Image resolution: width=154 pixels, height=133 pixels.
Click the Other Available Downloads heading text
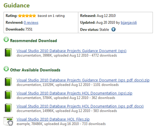point(35,70)
